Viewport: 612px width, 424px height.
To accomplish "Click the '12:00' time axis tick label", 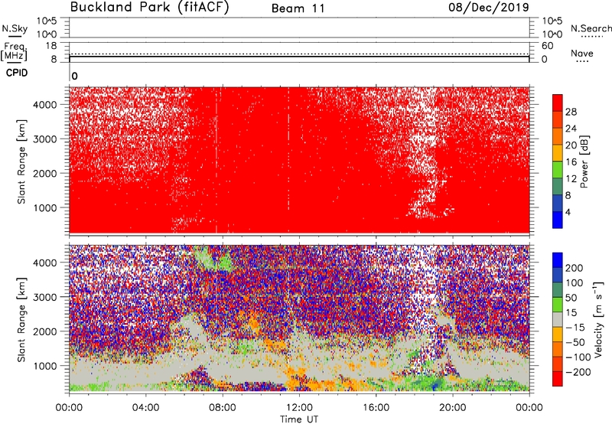I will [299, 408].
